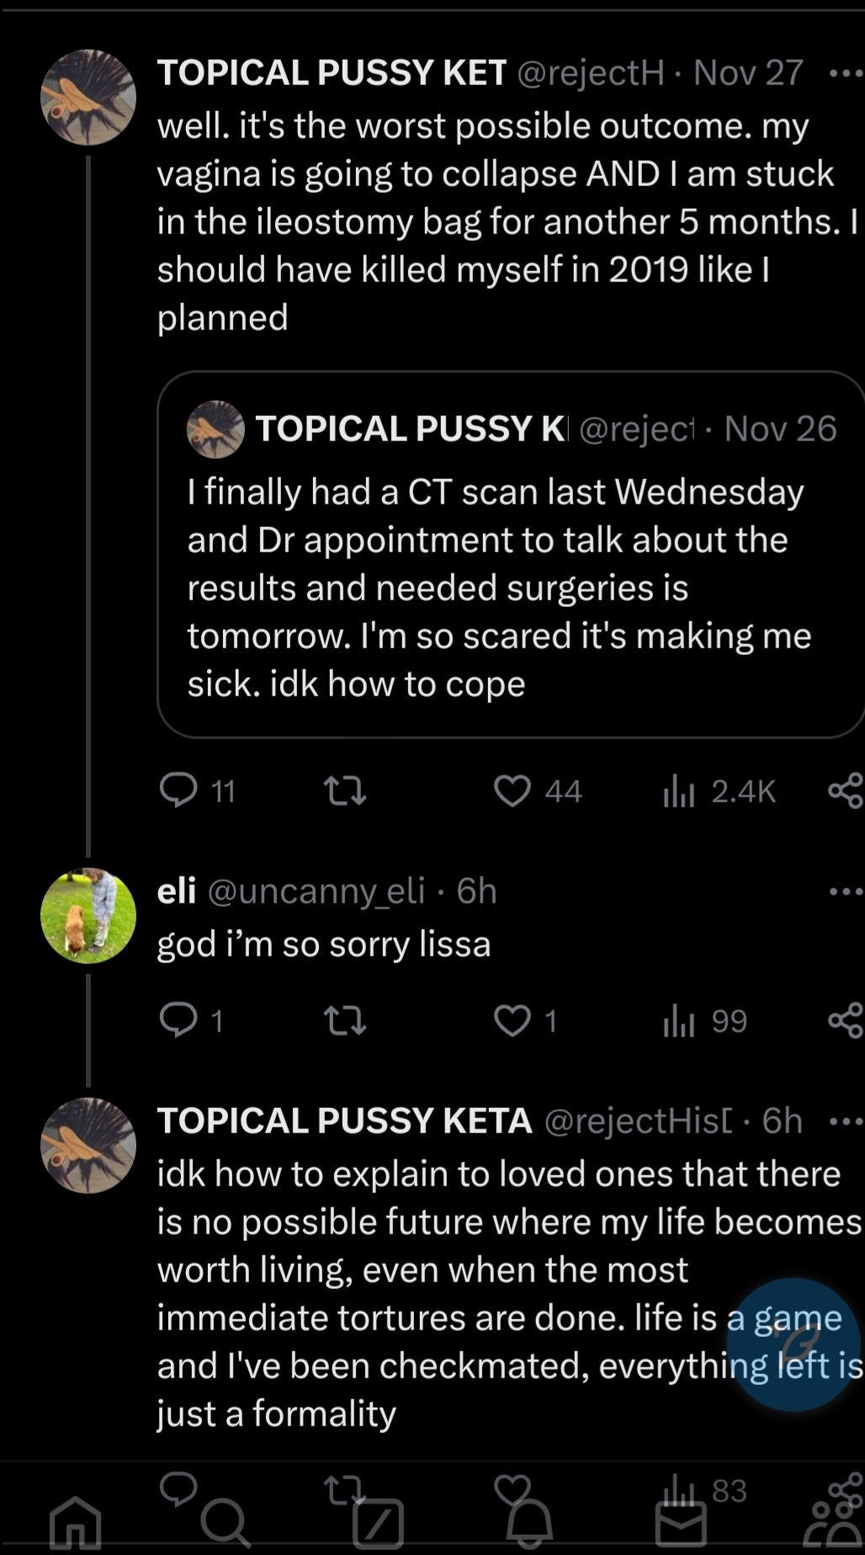Like the post with 44 likes
The image size is (865, 1555).
tap(512, 791)
